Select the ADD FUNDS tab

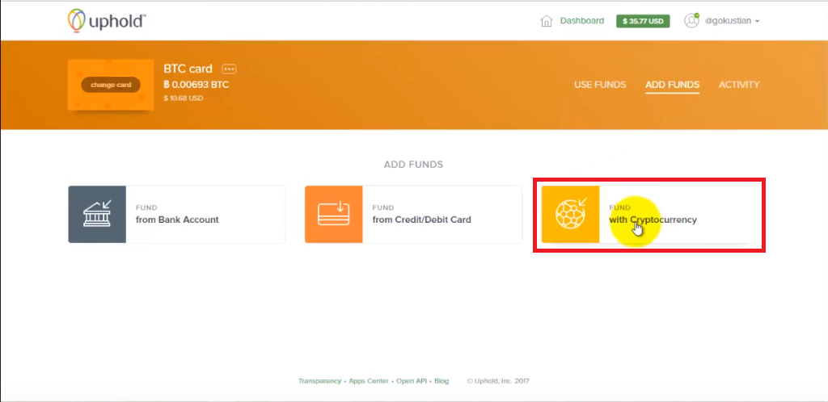(x=672, y=85)
